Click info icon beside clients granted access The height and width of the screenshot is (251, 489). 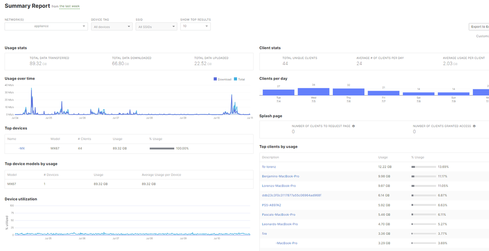[x=474, y=126]
